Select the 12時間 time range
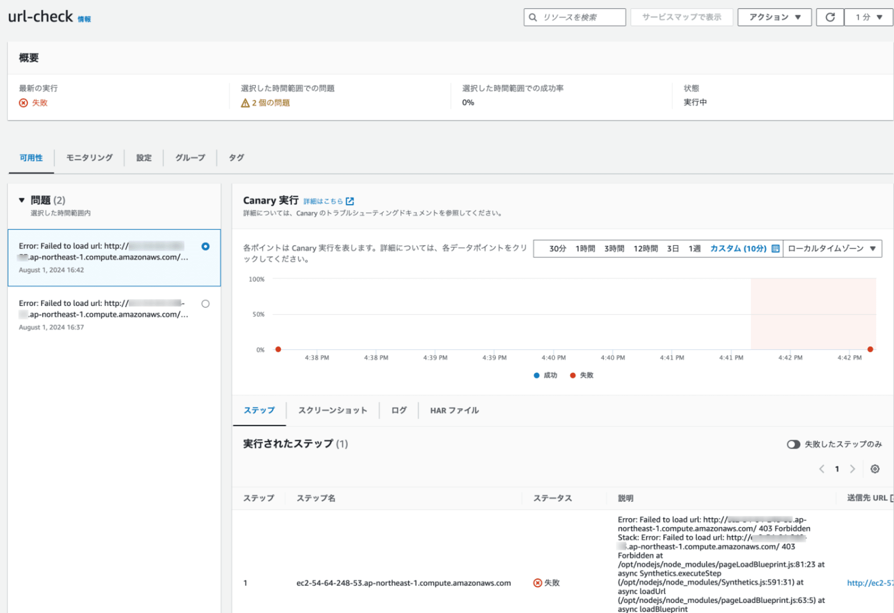The width and height of the screenshot is (894, 613). pos(645,249)
